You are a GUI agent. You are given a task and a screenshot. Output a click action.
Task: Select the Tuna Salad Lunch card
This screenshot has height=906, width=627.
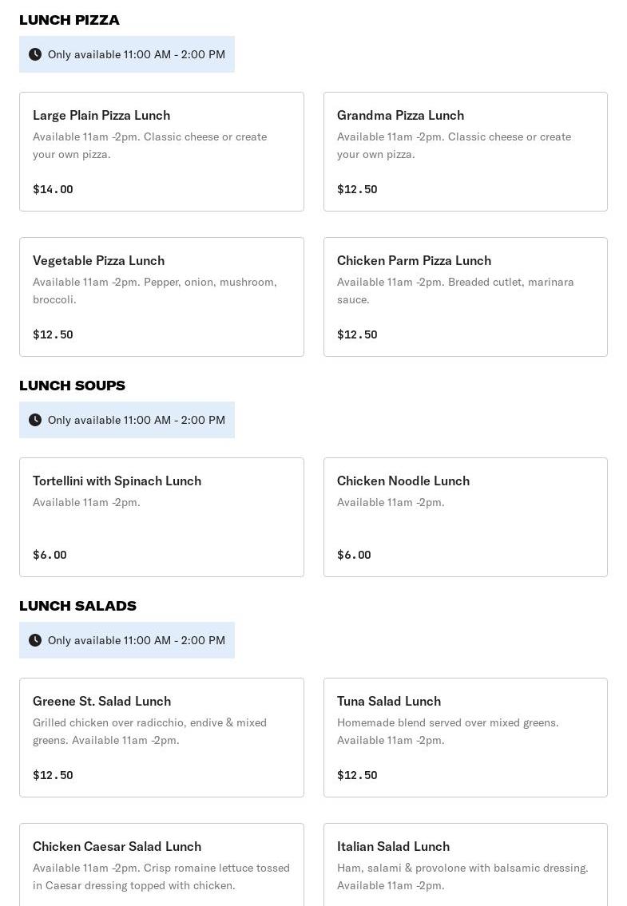pyautogui.click(x=466, y=738)
